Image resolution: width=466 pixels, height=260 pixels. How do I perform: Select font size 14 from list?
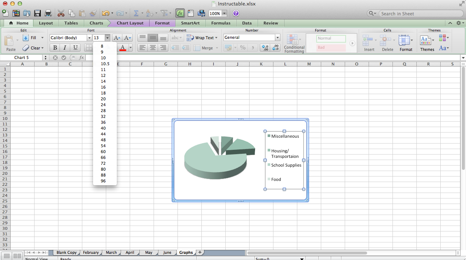pyautogui.click(x=103, y=81)
